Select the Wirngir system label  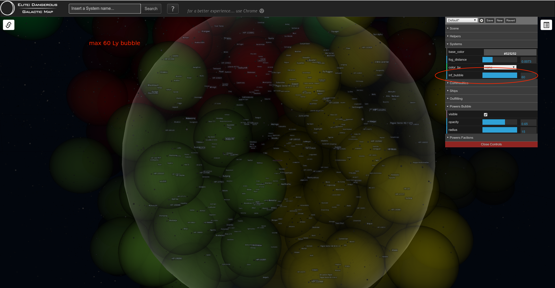(x=213, y=87)
